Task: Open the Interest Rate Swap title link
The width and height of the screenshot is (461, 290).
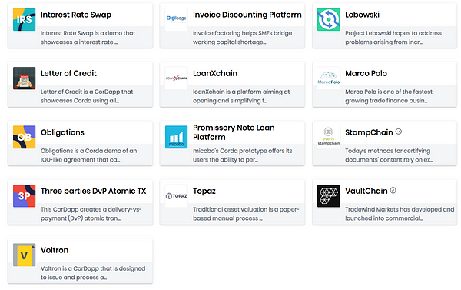Action: coord(76,15)
